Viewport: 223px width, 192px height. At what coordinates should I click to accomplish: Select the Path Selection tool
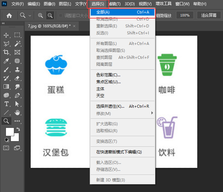[x=17, y=104]
